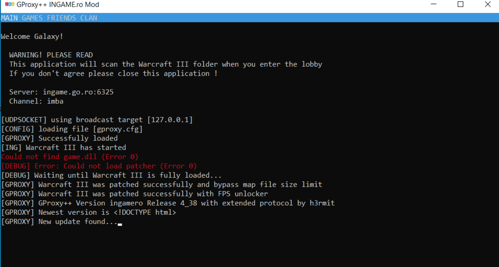
Task: Click the 'Newest version is <!DOCTYPE html>' line
Action: pos(88,212)
